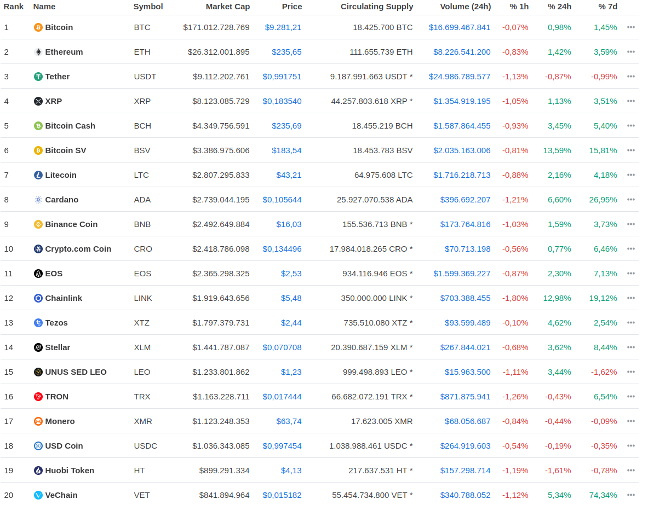Click Tether volume $24.986.789.577 link

click(460, 77)
